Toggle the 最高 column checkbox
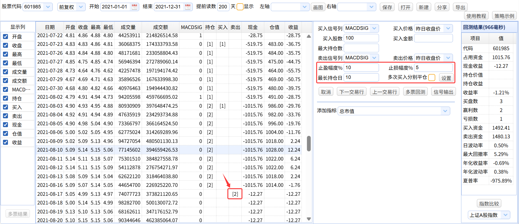 click(5, 54)
